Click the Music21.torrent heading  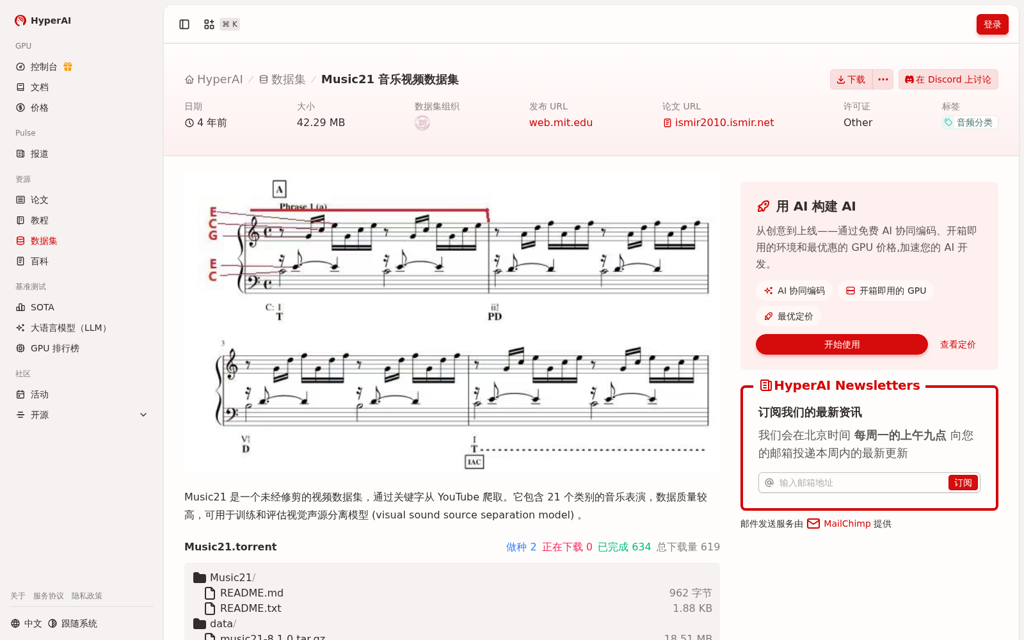coord(230,547)
